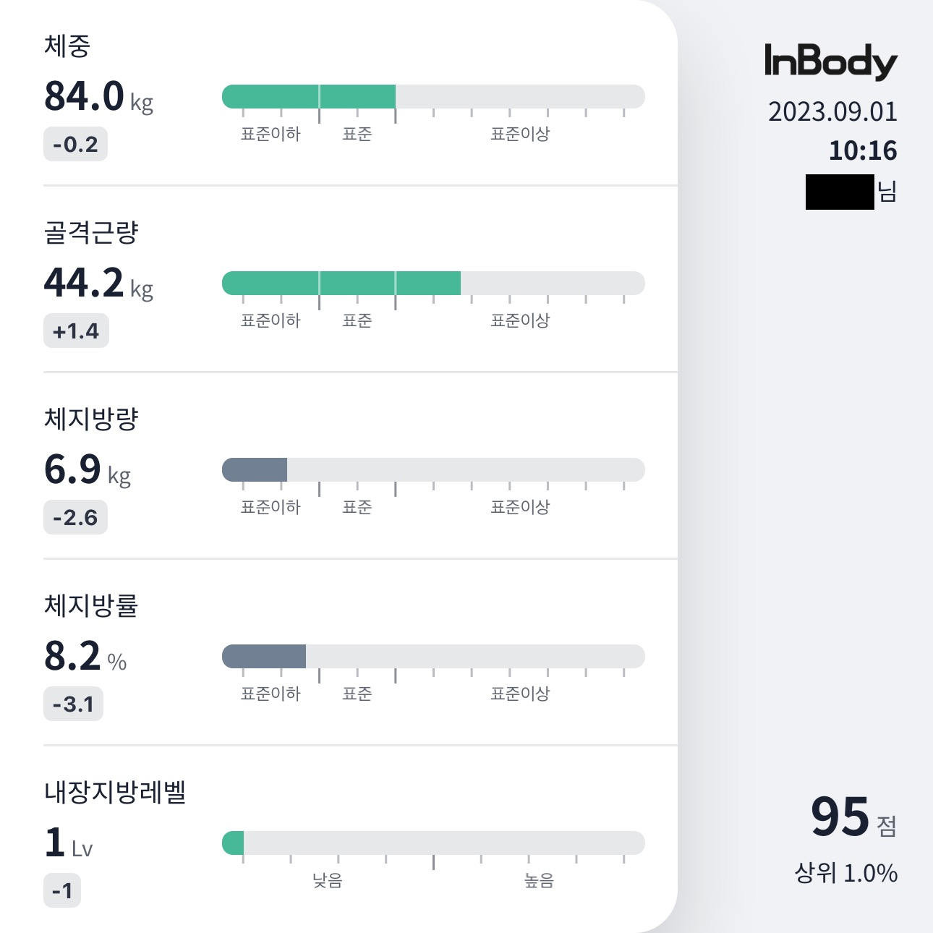Select the 84.0 kg weight value
Image resolution: width=933 pixels, height=933 pixels.
click(x=98, y=97)
